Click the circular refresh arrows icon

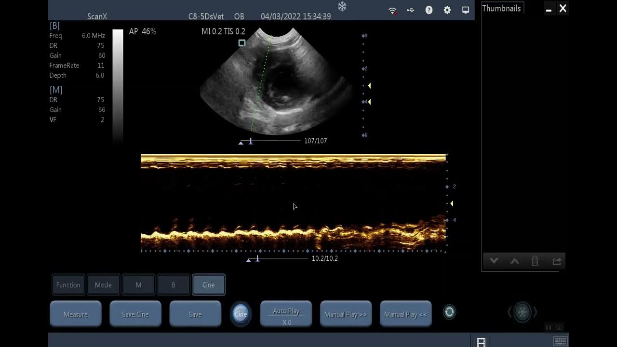pos(449,312)
